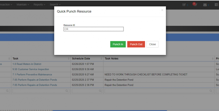This screenshot has height=111, width=219.
Task: Open the Maintain menu
Action: (24, 5)
